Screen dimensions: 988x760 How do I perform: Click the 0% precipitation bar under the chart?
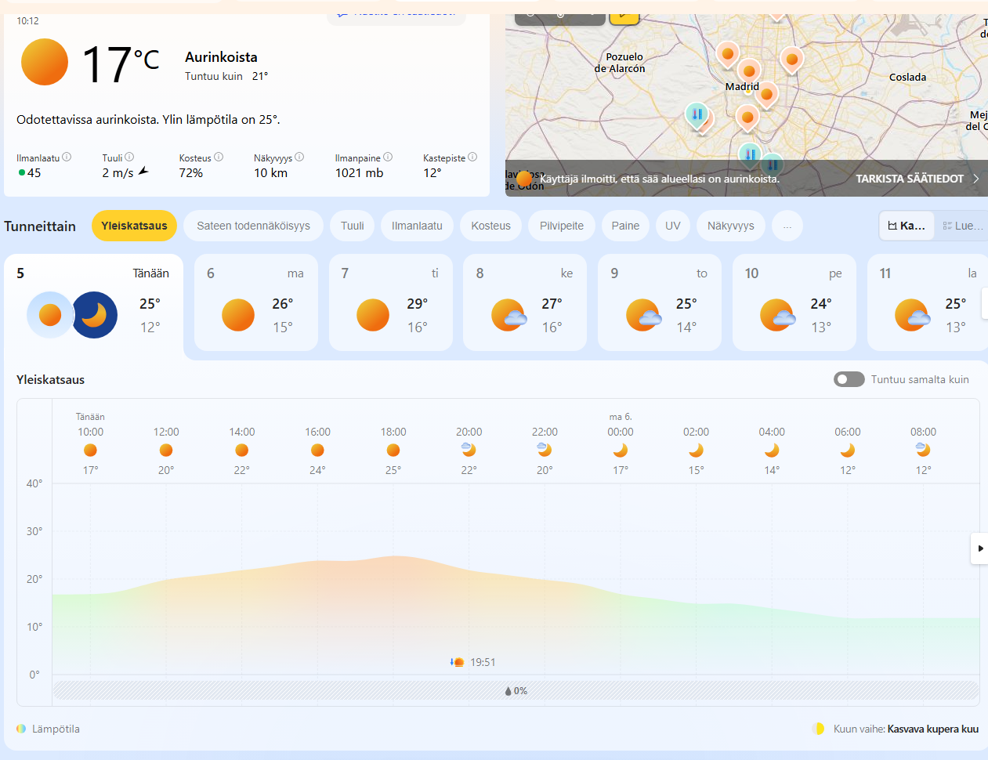516,691
